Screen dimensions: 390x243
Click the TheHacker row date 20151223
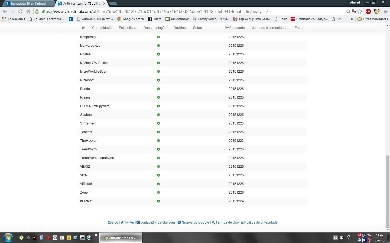click(236, 141)
